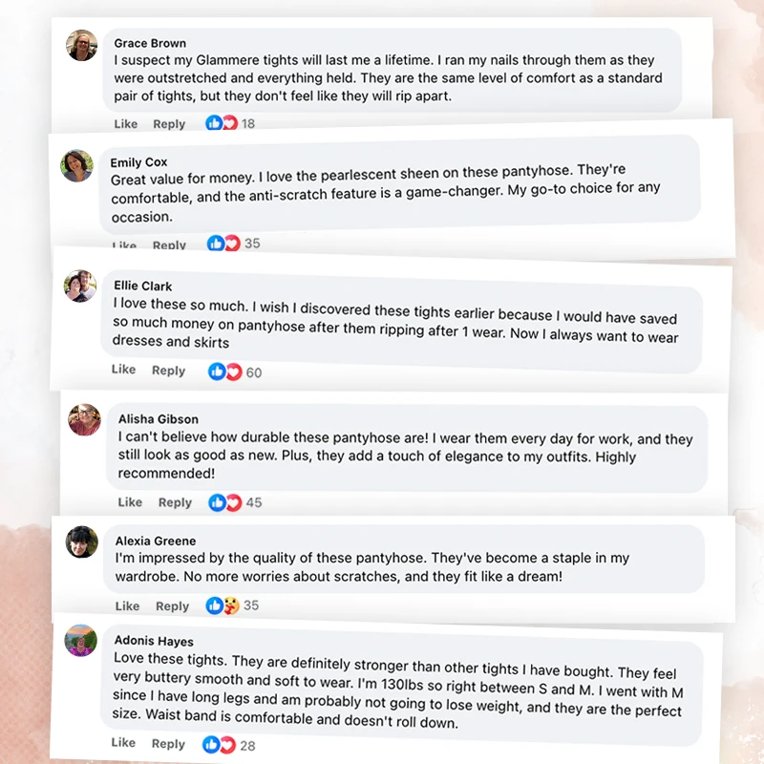Reply to Grace Brown's comment
This screenshot has height=764, width=764.
tap(169, 124)
